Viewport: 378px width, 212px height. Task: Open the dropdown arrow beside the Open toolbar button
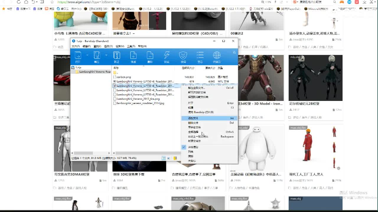click(x=87, y=55)
